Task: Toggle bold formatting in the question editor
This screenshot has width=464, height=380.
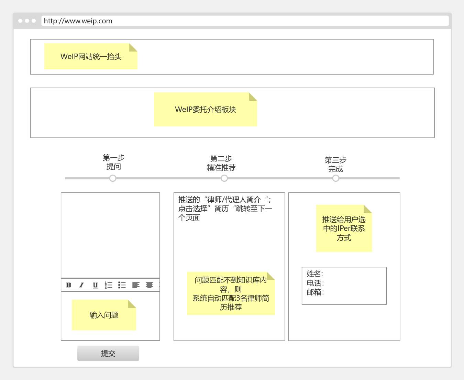Action: (x=69, y=284)
